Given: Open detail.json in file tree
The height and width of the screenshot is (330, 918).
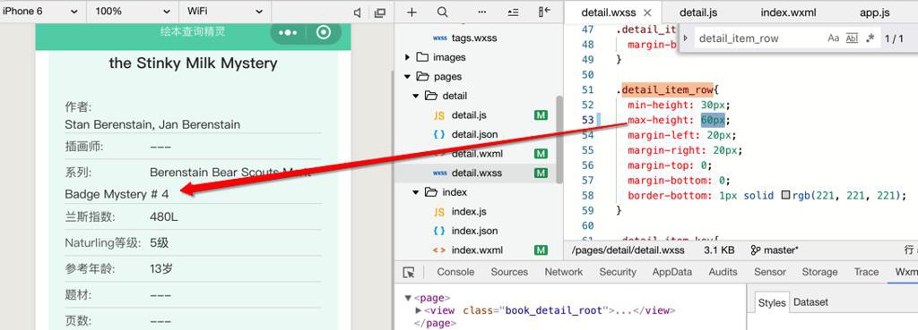Looking at the screenshot, I should pyautogui.click(x=475, y=134).
